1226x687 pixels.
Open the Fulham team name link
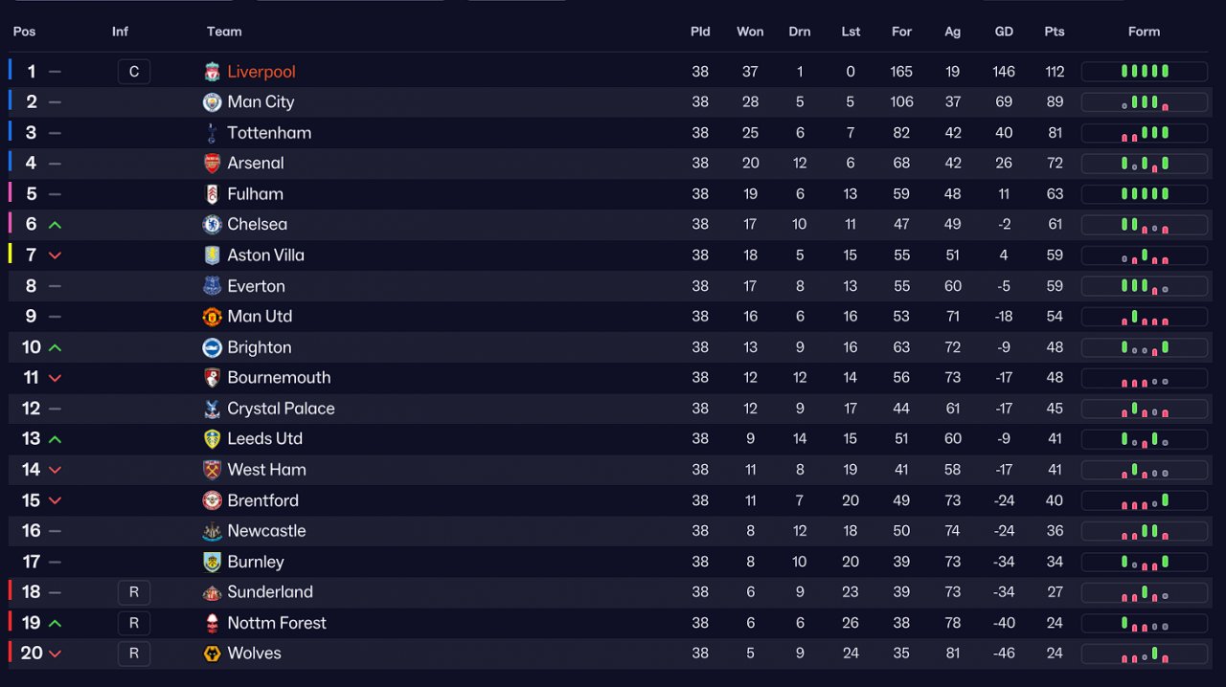tap(255, 194)
